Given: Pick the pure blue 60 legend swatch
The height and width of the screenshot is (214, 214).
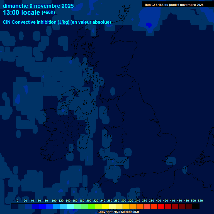Looking at the screenshot, I should point(36,206).
